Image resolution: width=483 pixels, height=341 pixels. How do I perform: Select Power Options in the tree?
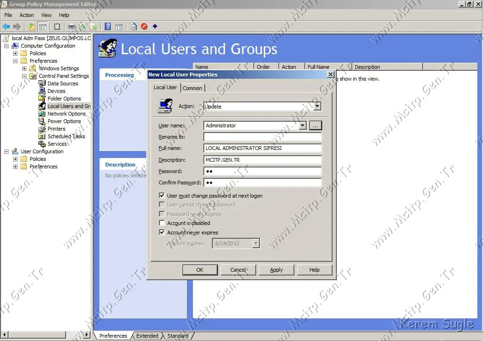[x=64, y=121]
